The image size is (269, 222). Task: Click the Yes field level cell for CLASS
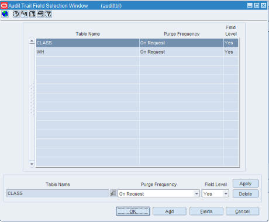[x=231, y=43]
